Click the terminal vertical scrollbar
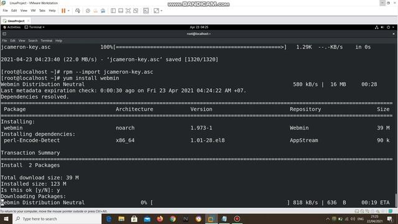The image size is (398, 224). click(x=396, y=200)
